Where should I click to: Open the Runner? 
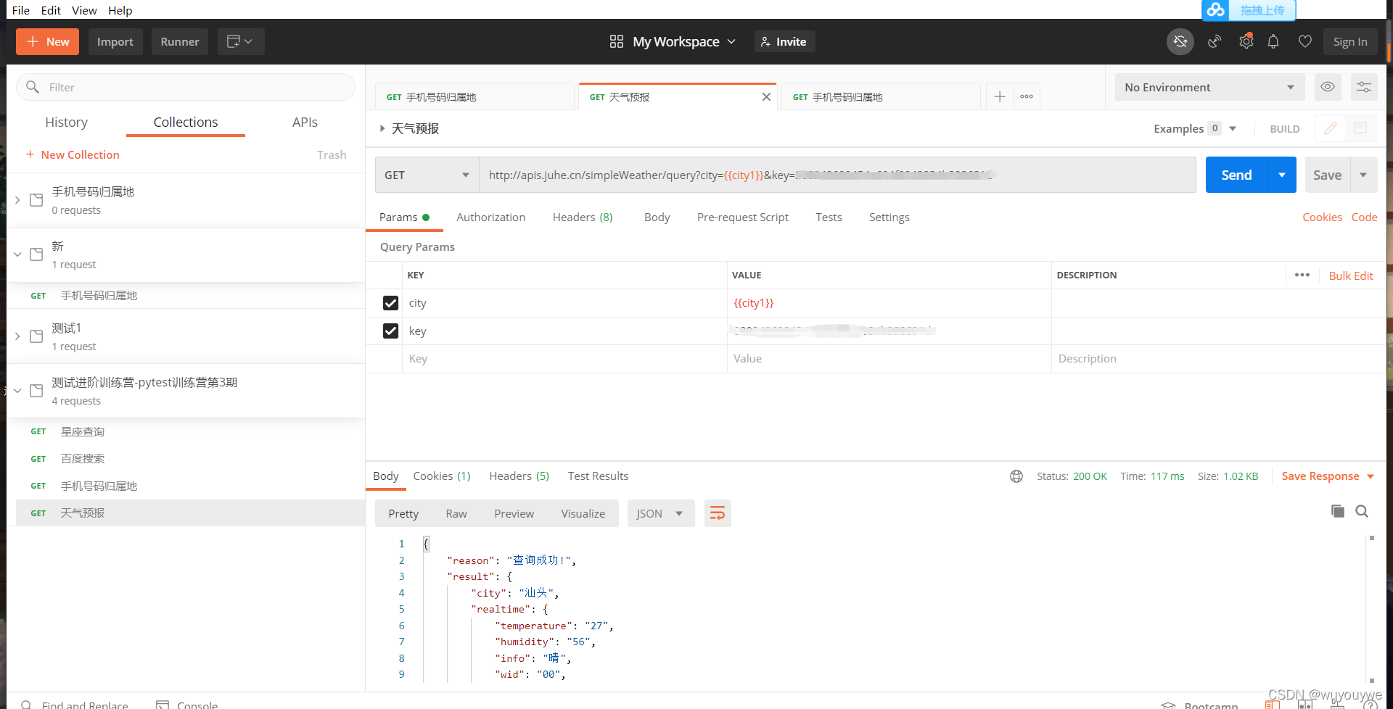pyautogui.click(x=180, y=42)
